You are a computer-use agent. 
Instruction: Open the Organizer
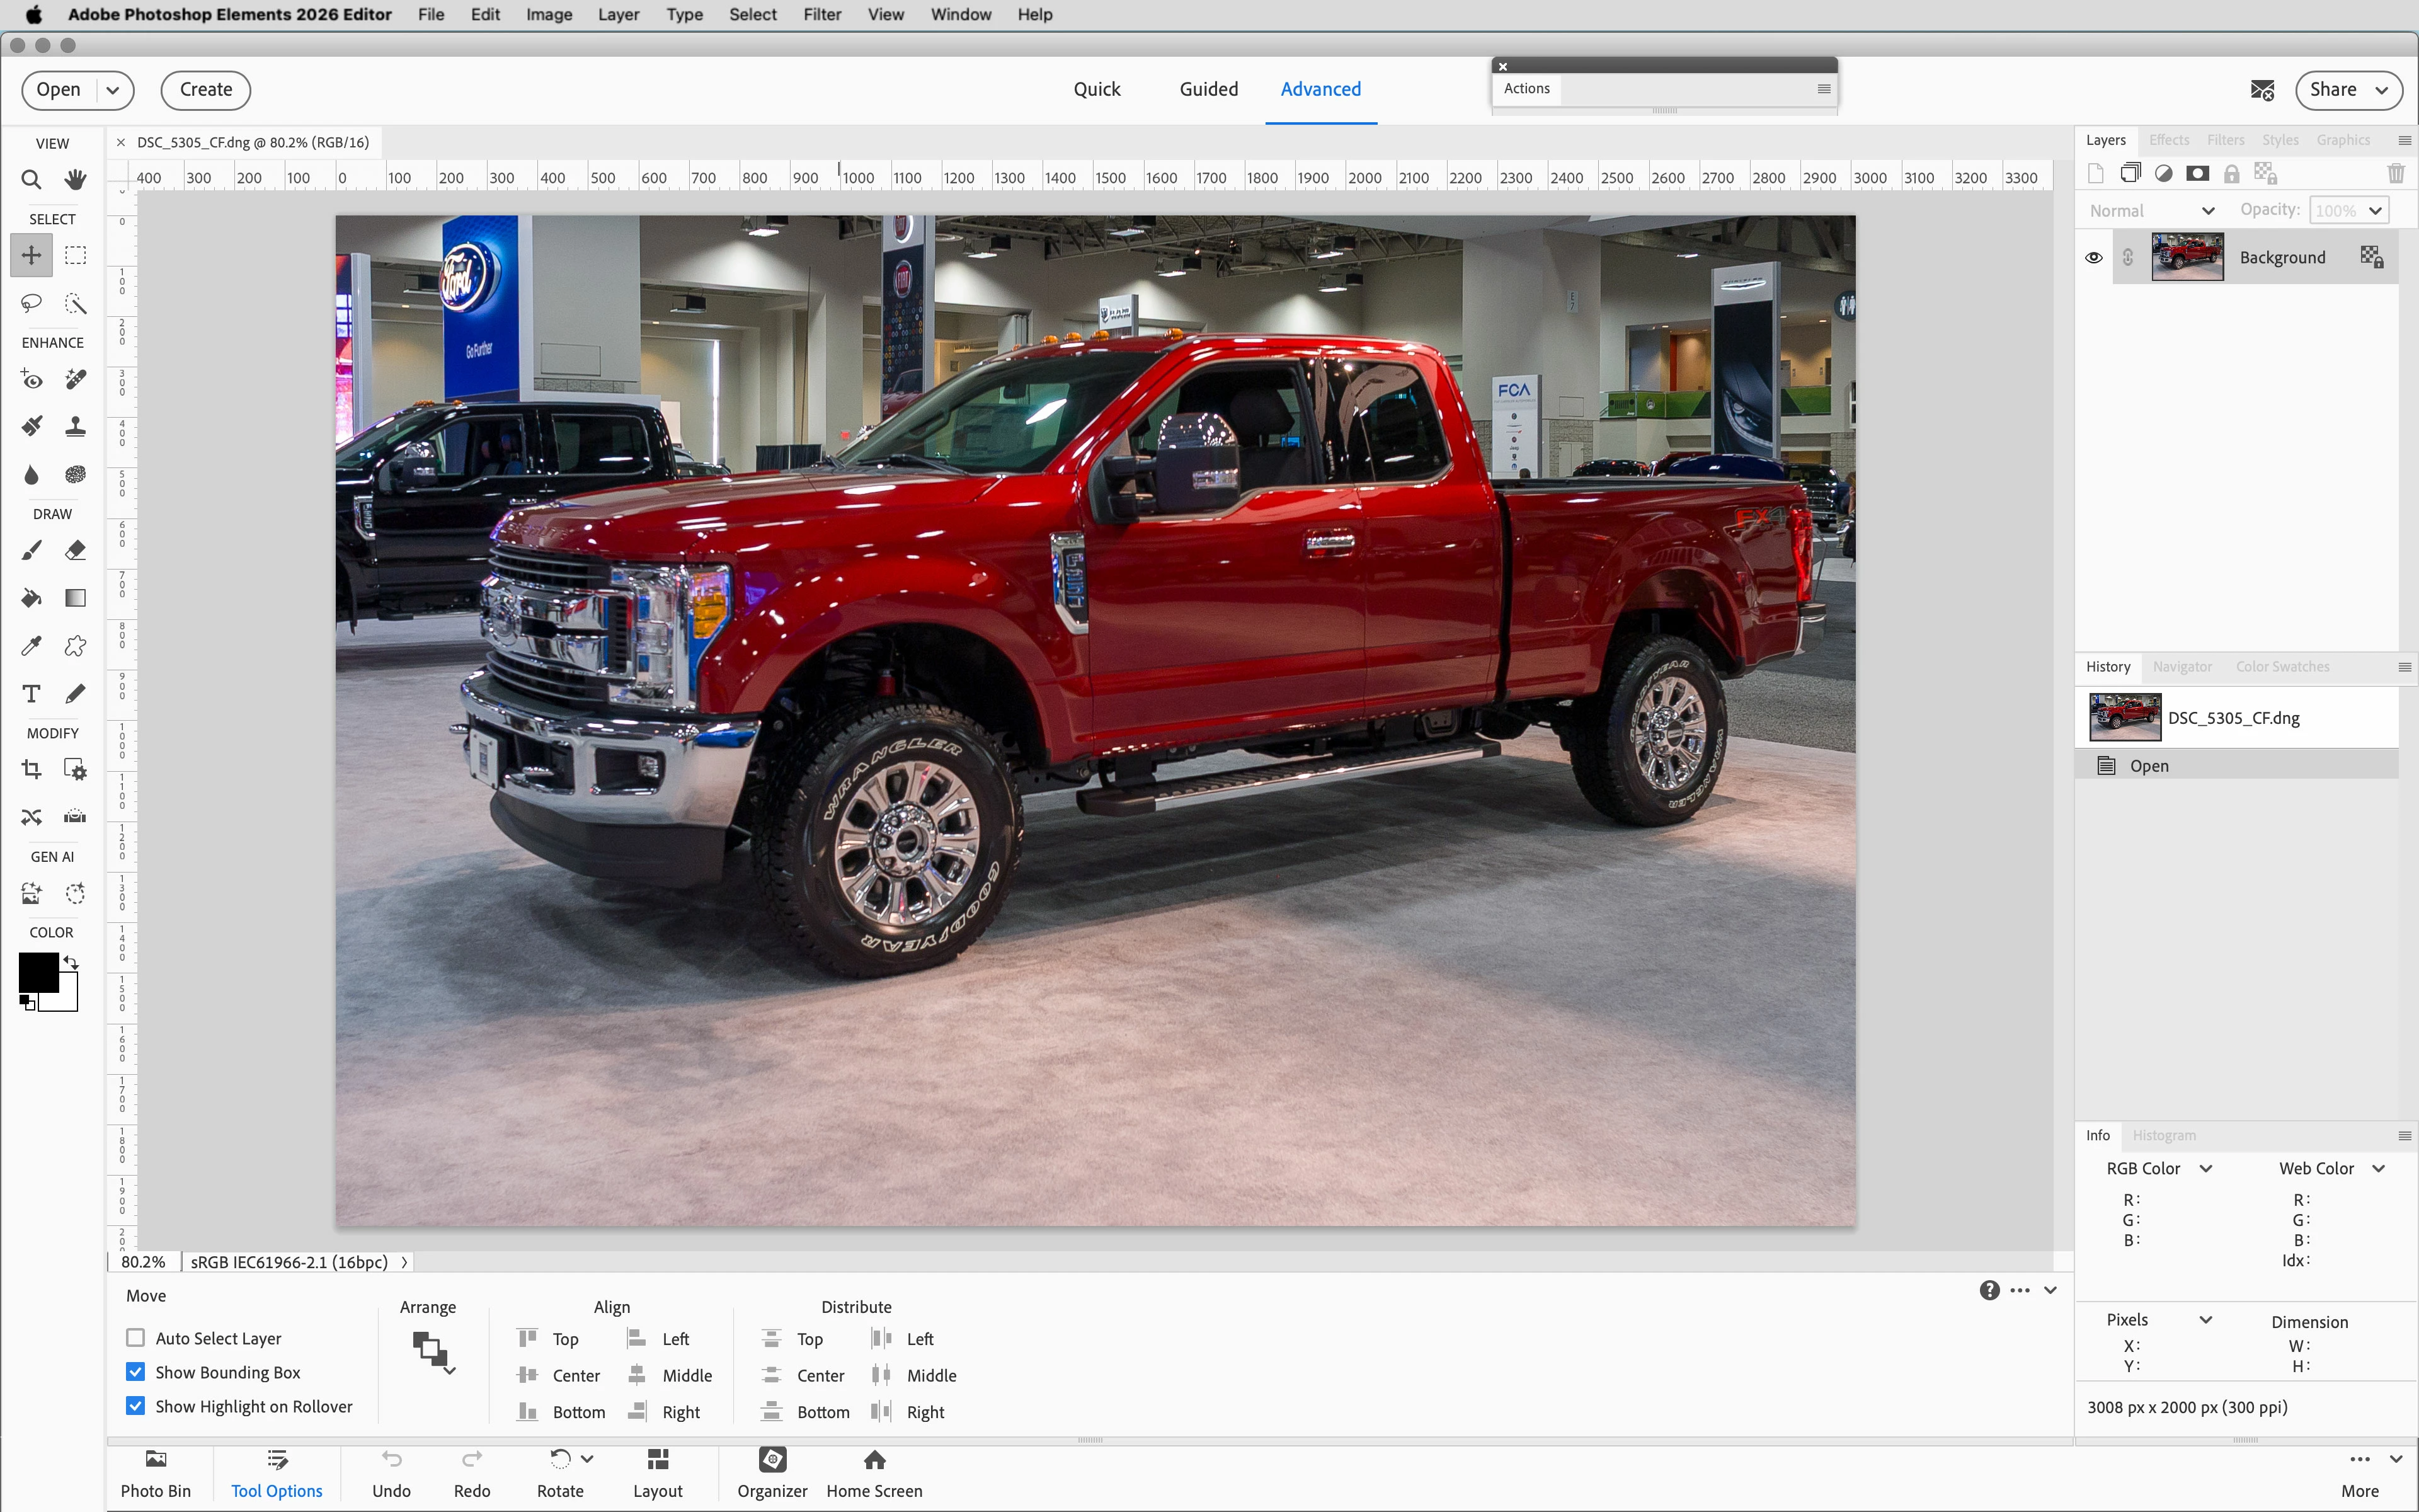(x=772, y=1473)
